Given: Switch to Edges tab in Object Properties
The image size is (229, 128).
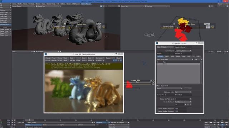Looking at the screenshot, I should 178,57.
